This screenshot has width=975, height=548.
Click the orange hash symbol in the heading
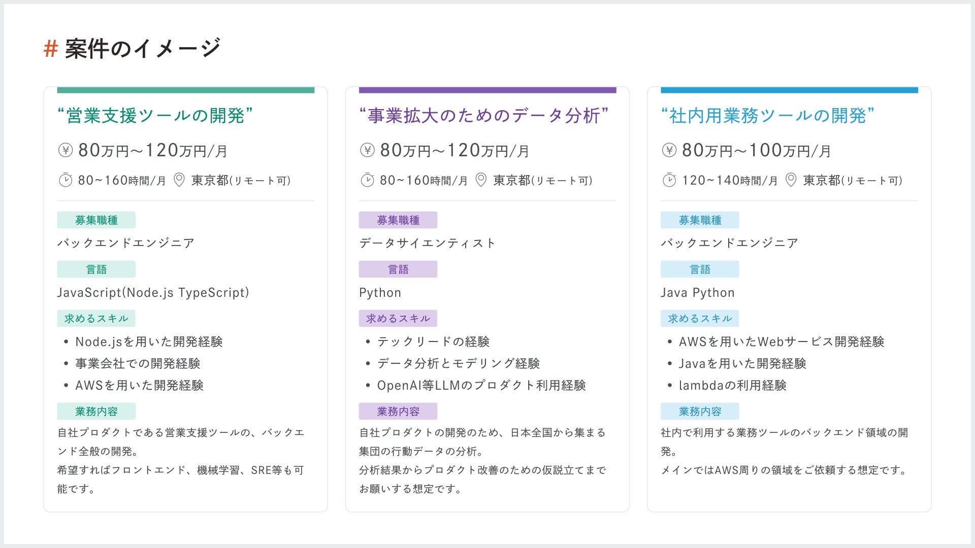pyautogui.click(x=50, y=49)
